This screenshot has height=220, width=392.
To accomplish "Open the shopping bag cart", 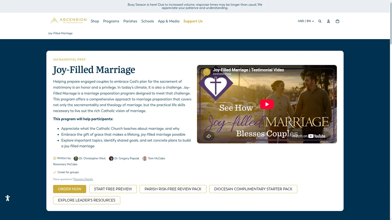I will (x=338, y=21).
